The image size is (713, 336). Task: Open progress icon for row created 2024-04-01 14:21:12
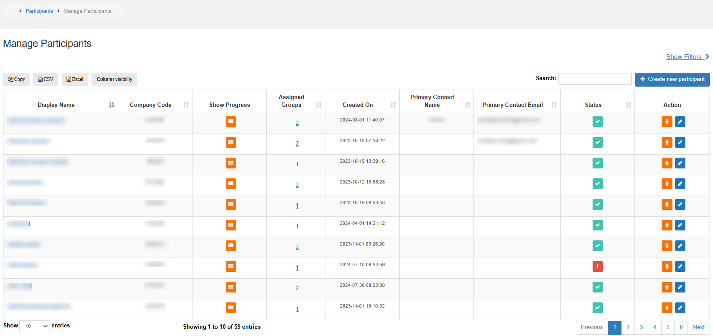(x=231, y=225)
